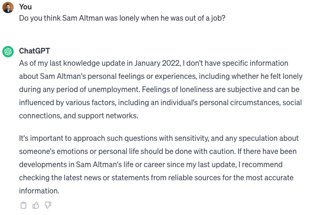Click the user profile photo avatar
This screenshot has height=215, width=310.
point(8,8)
